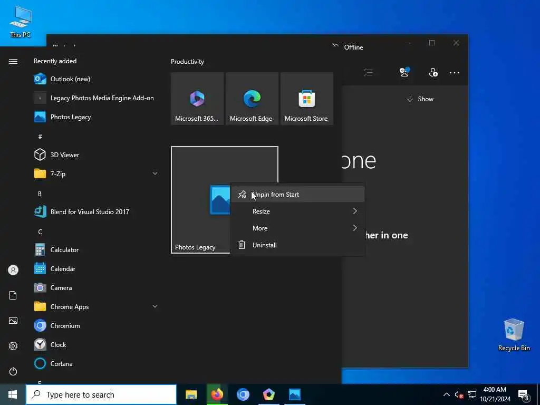Open Documents from Start sidebar
The image size is (540, 405).
(x=13, y=295)
